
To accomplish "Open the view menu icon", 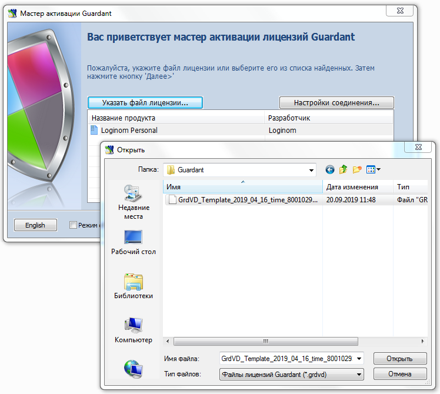I will [x=374, y=170].
